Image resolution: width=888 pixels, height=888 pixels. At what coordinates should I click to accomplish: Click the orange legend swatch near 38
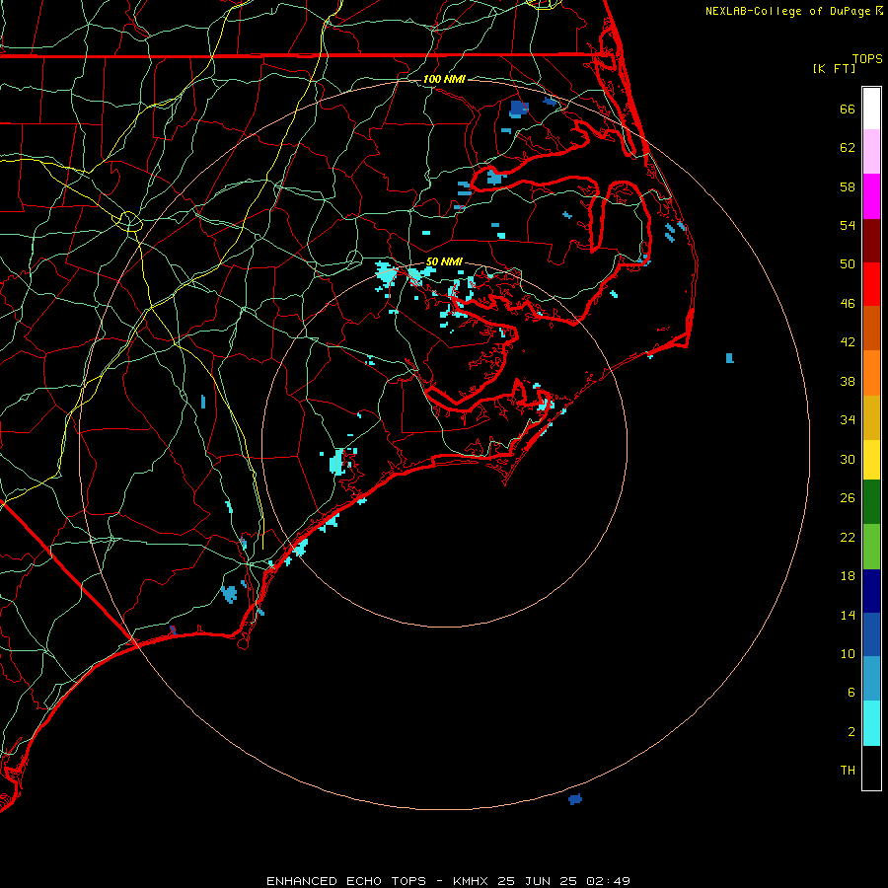click(x=871, y=373)
